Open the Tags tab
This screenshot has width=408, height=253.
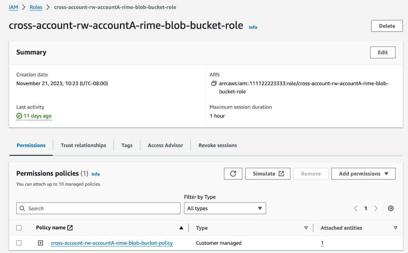click(127, 145)
